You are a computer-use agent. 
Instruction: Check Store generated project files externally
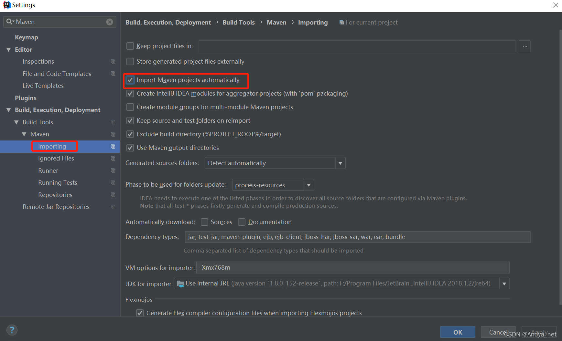[x=130, y=61]
